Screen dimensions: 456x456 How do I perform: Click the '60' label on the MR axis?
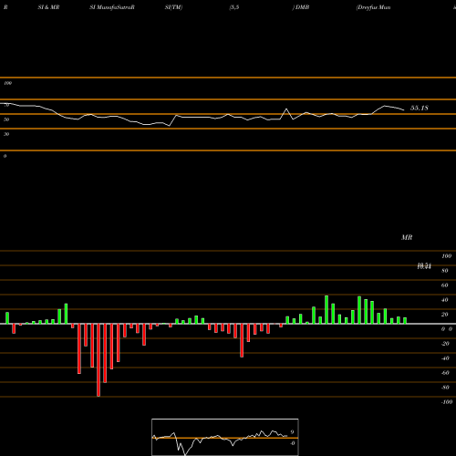(x=445, y=285)
